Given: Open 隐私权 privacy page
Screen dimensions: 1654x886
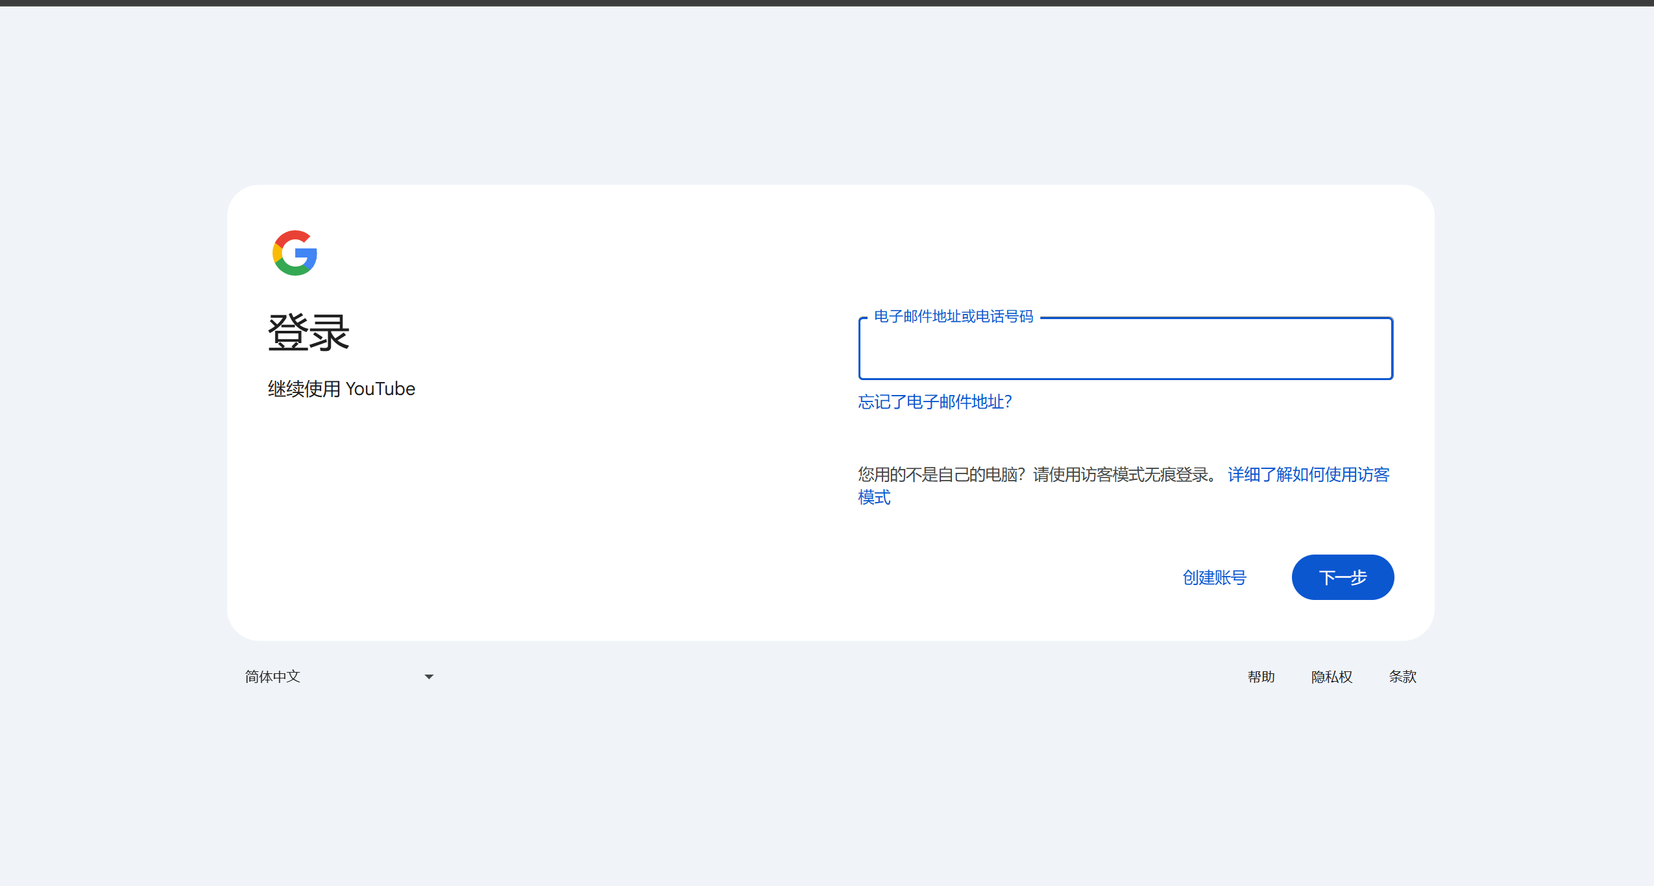Looking at the screenshot, I should [1331, 676].
